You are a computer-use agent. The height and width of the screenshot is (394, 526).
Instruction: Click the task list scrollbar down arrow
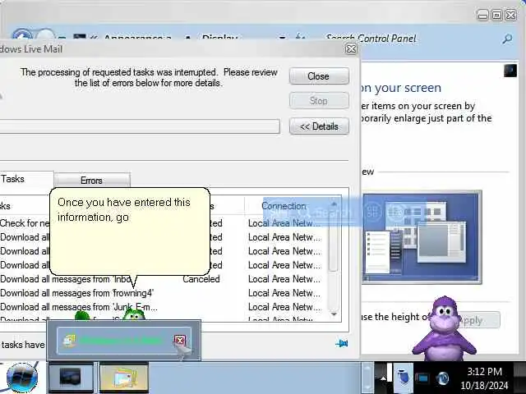tap(334, 314)
